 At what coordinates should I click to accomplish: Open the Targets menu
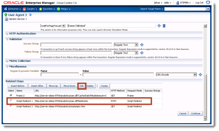pos(32,9)
